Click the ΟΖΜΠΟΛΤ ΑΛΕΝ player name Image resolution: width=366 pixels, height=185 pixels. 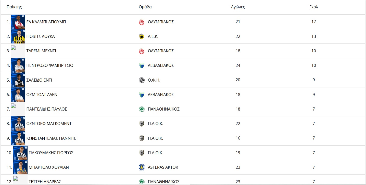[x=42, y=95]
